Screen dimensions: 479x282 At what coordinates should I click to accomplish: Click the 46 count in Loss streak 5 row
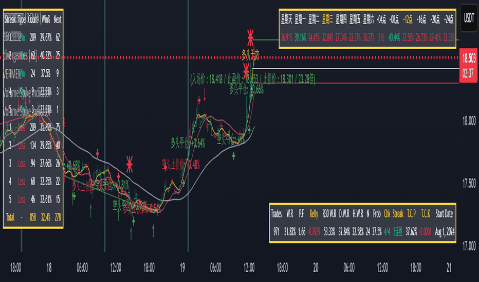(x=33, y=199)
